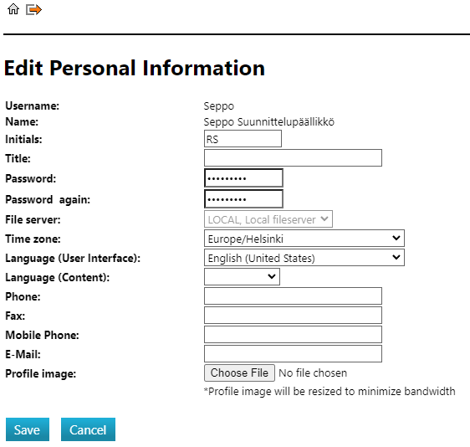The height and width of the screenshot is (447, 470).
Task: Click the Save button
Action: tap(28, 429)
